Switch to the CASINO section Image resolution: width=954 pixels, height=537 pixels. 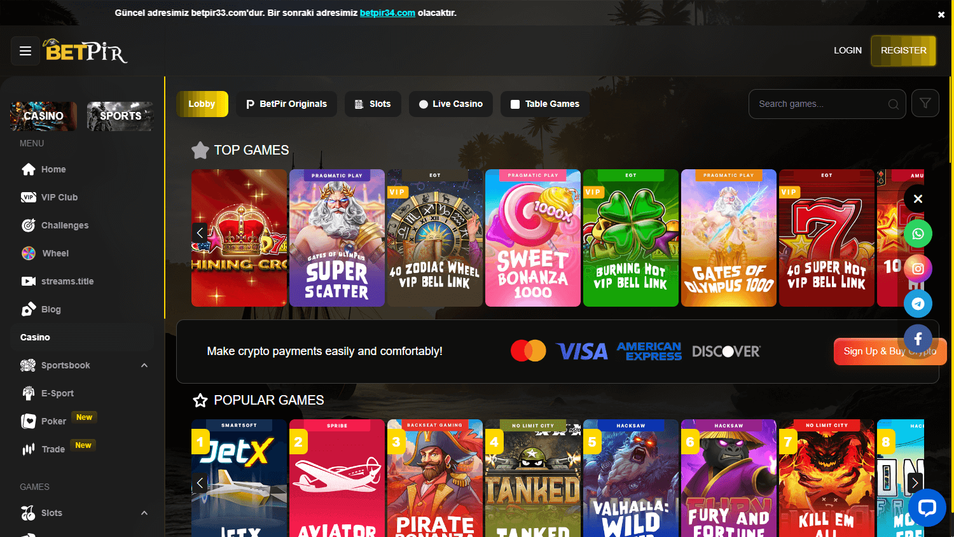(43, 116)
